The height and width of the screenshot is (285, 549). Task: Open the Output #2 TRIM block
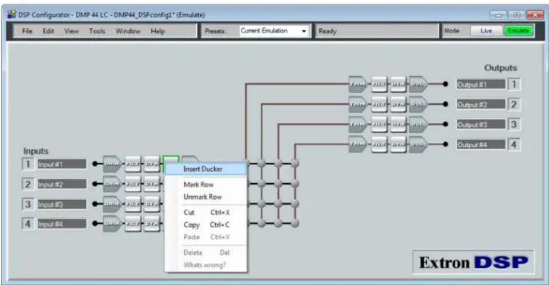coord(358,104)
